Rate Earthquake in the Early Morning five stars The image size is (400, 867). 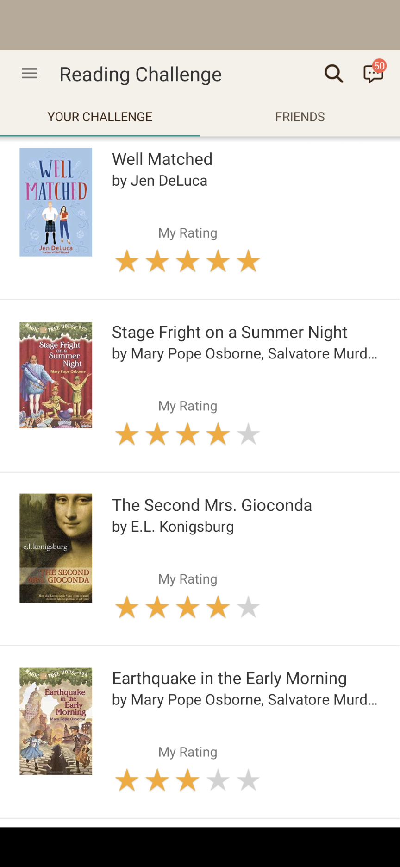(x=249, y=780)
